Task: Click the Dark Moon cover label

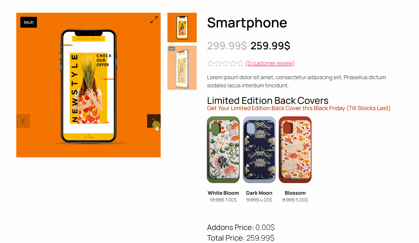Action: tap(259, 193)
